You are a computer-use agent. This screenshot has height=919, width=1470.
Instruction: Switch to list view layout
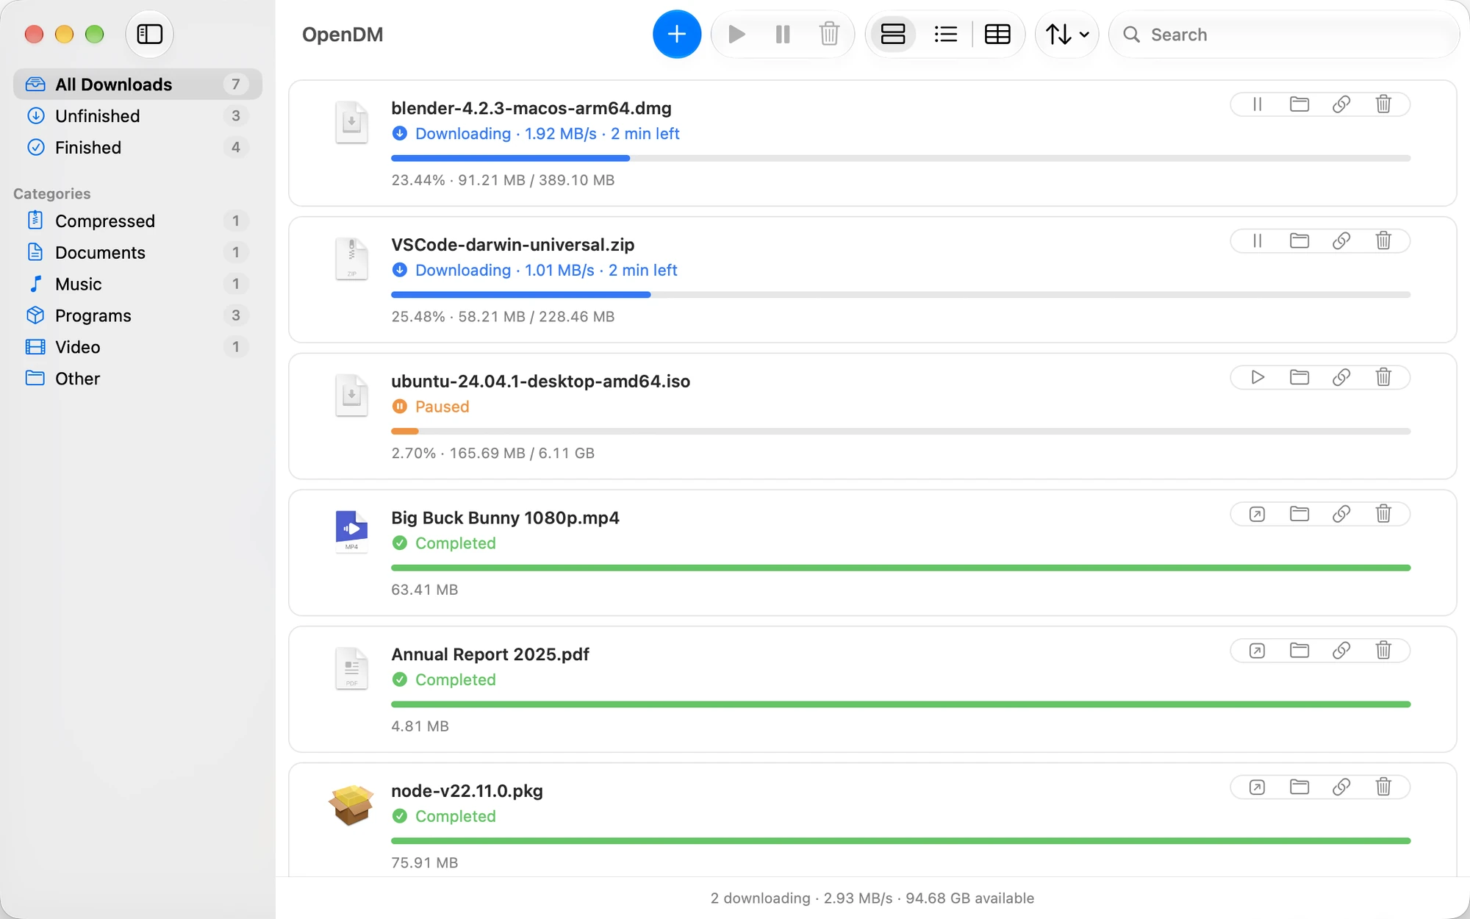point(945,34)
